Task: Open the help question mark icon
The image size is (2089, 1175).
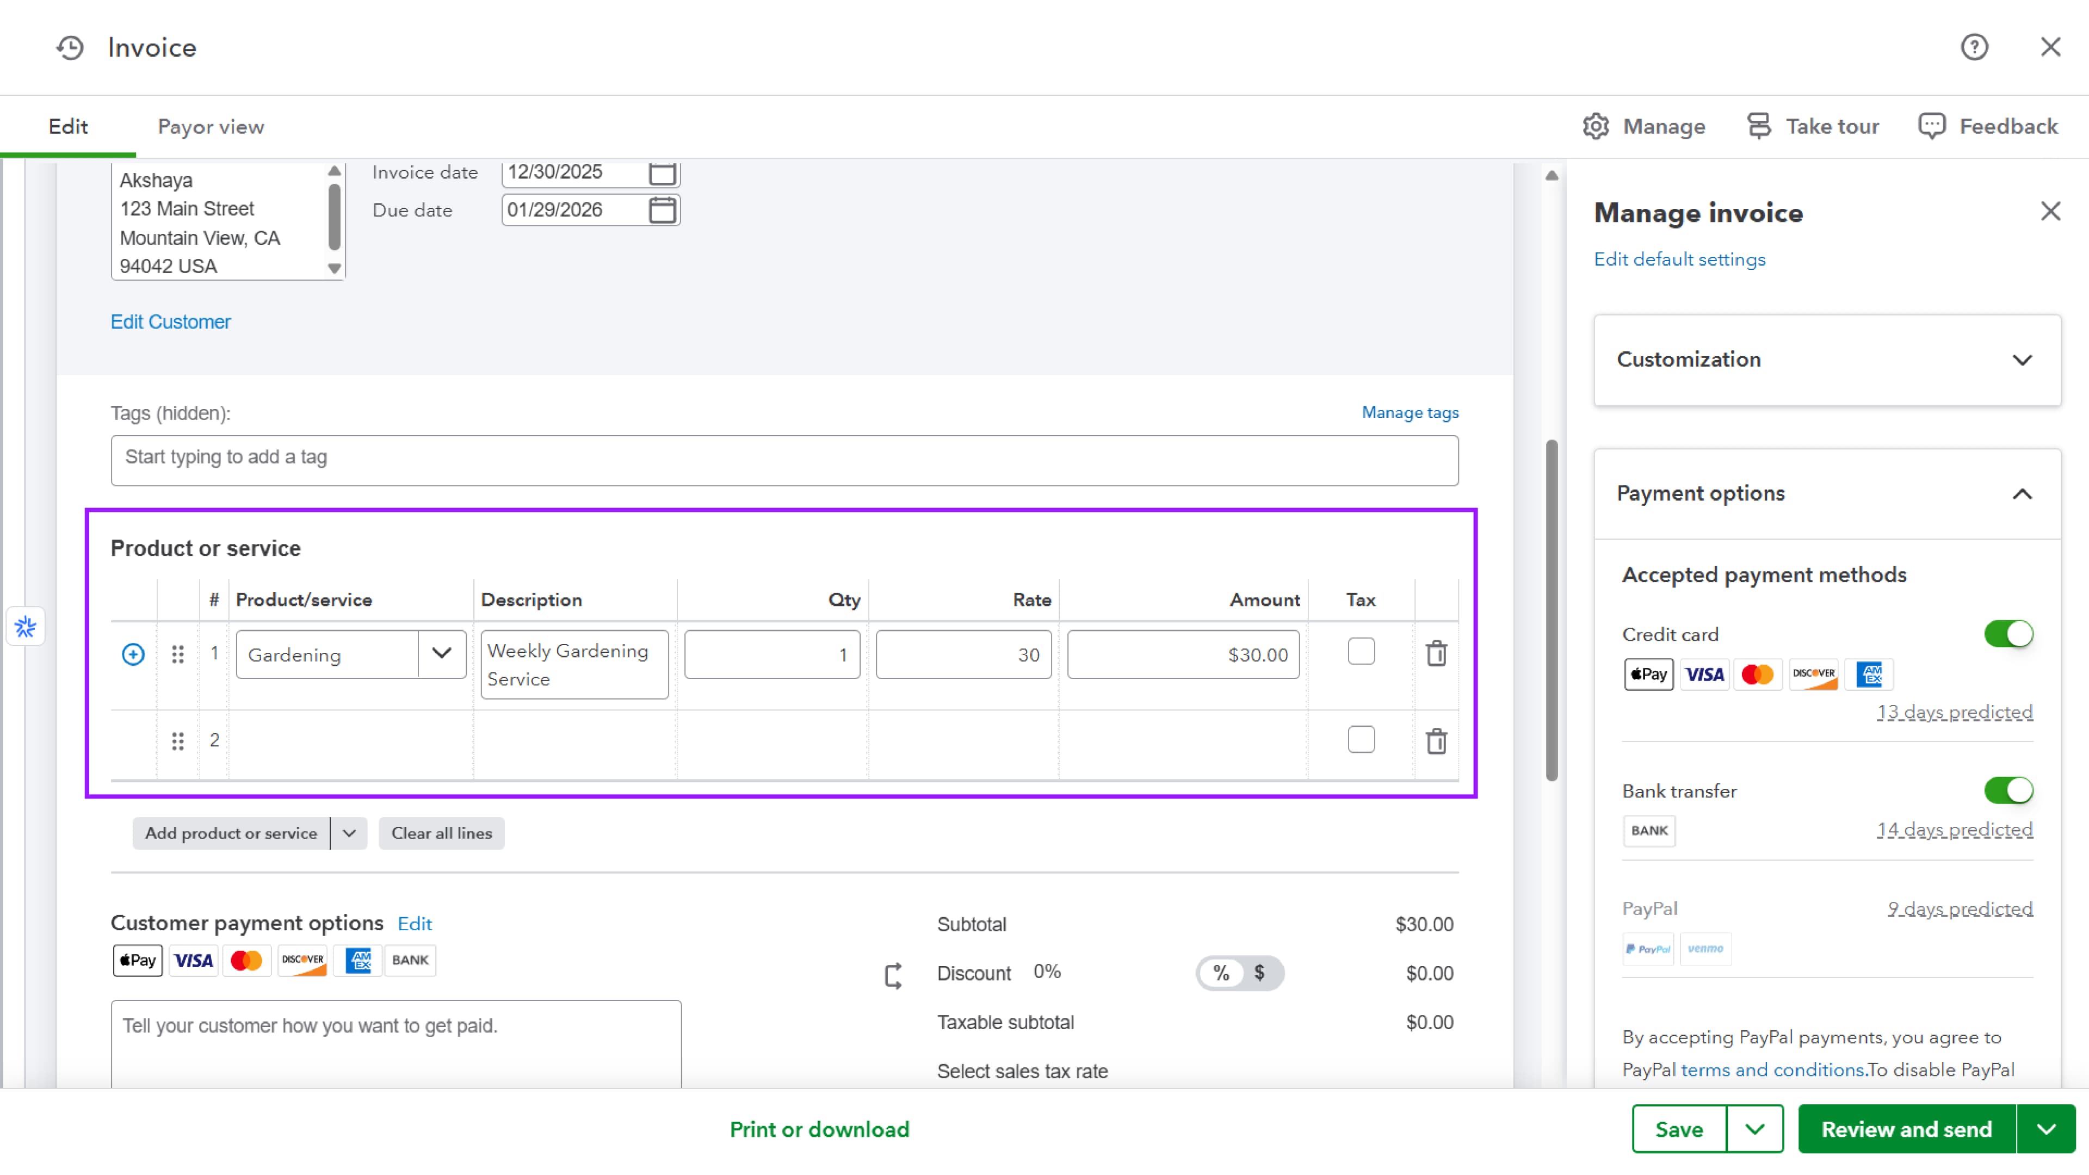Action: click(1974, 47)
